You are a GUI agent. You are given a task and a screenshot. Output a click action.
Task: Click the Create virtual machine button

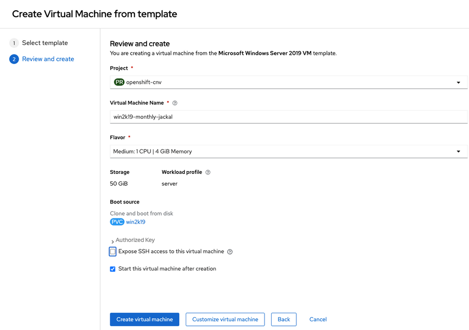point(144,319)
